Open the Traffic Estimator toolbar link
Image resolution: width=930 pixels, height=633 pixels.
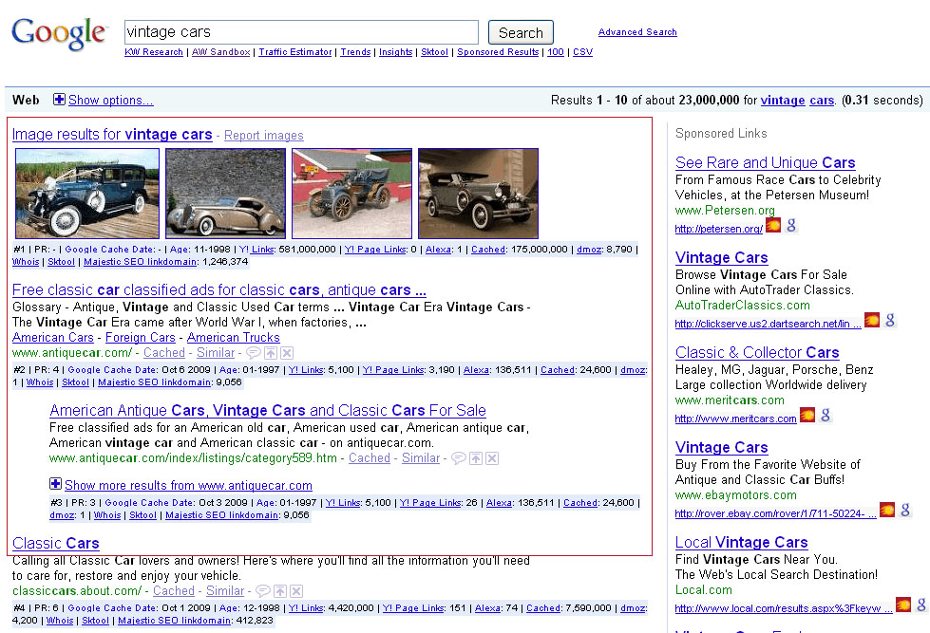[x=295, y=52]
